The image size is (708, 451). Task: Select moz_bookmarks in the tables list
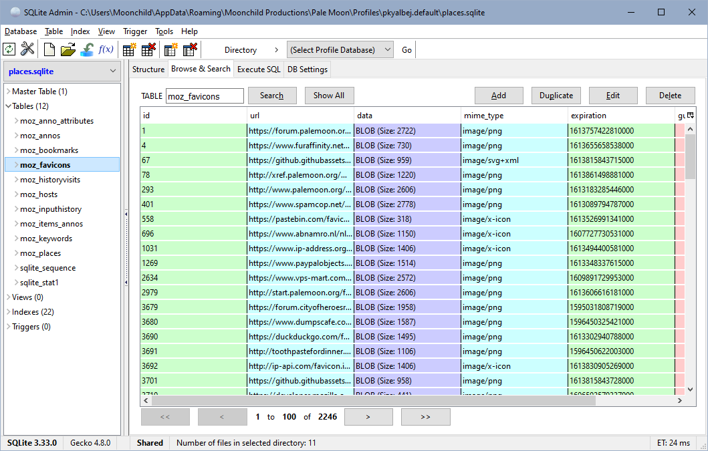tap(49, 150)
